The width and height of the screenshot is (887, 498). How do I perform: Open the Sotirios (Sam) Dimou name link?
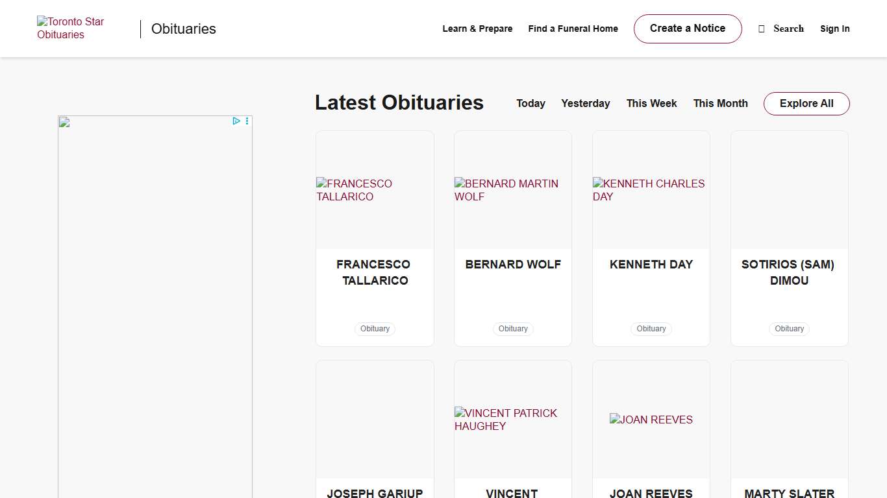[x=789, y=272]
